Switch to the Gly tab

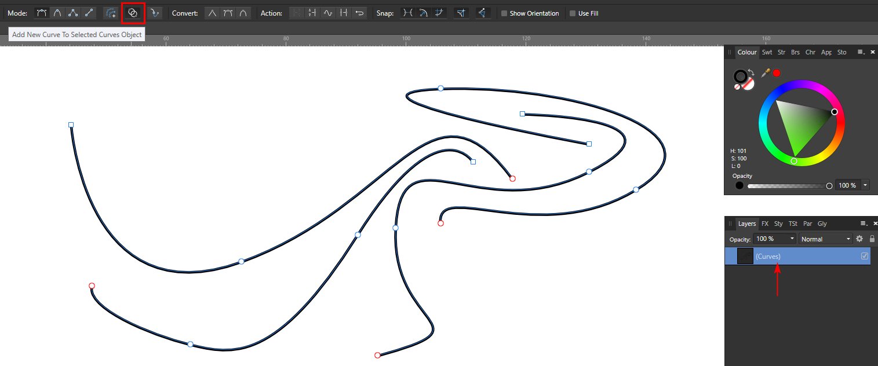tap(822, 224)
